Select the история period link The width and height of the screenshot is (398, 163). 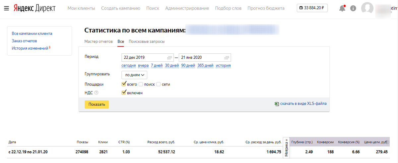[223, 66]
